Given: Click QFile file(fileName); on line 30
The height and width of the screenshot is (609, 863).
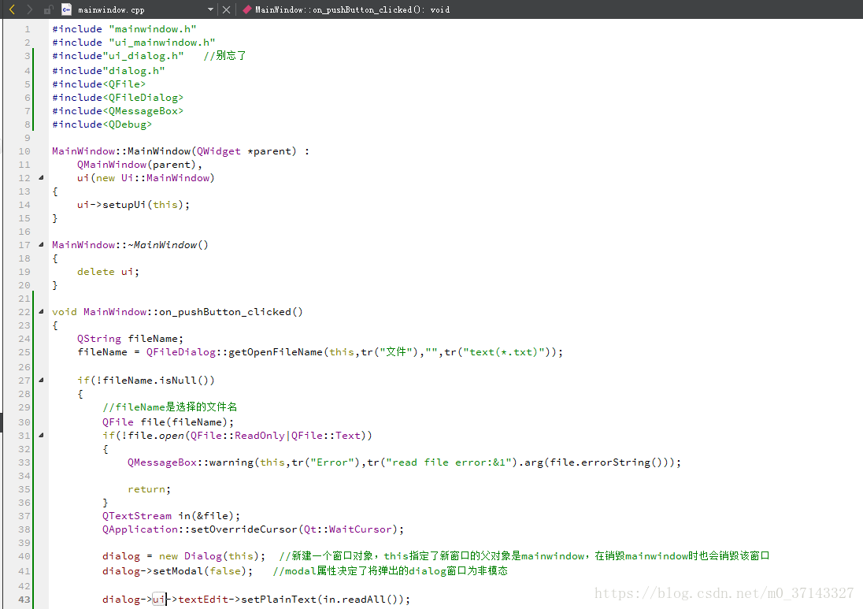Looking at the screenshot, I should 168,421.
